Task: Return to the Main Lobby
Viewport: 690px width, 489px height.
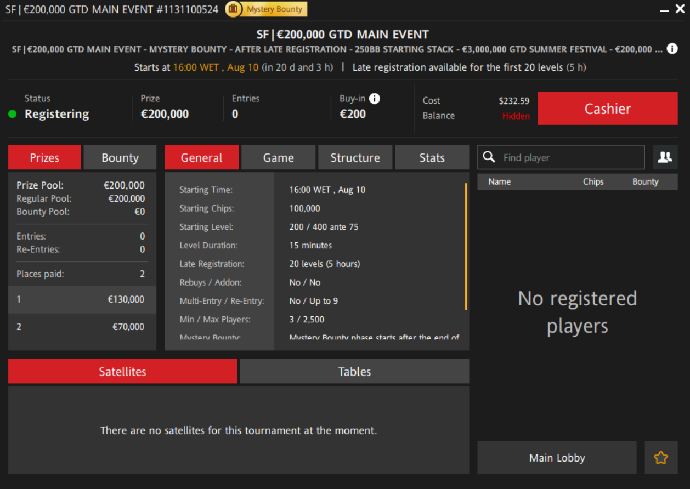Action: tap(557, 458)
